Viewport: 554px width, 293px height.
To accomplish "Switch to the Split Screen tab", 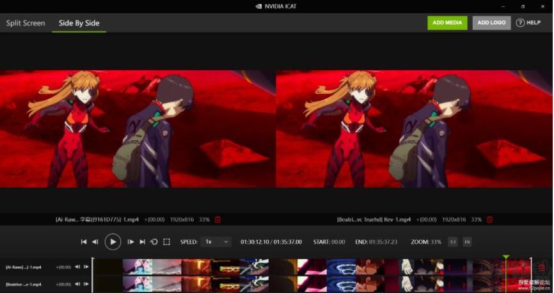I will (26, 23).
